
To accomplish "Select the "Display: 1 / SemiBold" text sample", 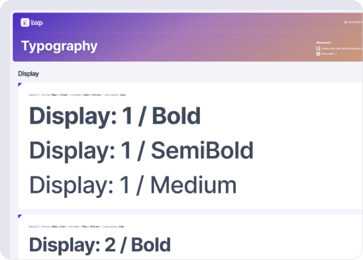I will [141, 150].
